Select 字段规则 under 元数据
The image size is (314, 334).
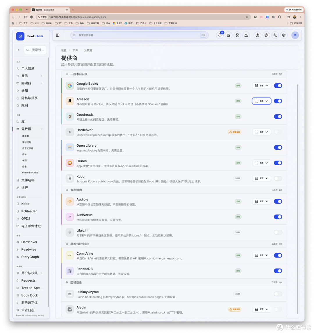pos(27,142)
